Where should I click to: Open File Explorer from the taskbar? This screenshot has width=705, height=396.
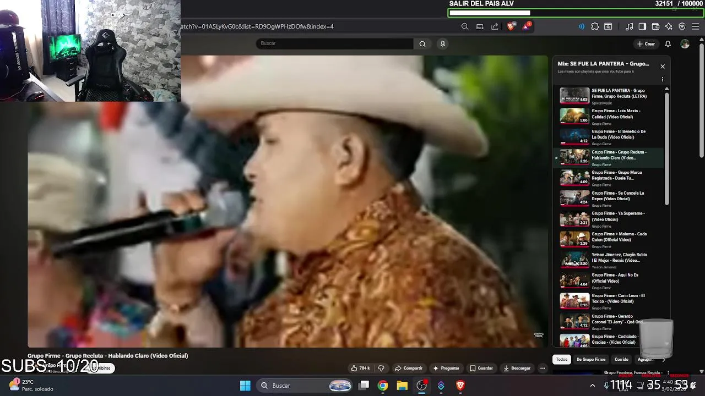pyautogui.click(x=402, y=386)
